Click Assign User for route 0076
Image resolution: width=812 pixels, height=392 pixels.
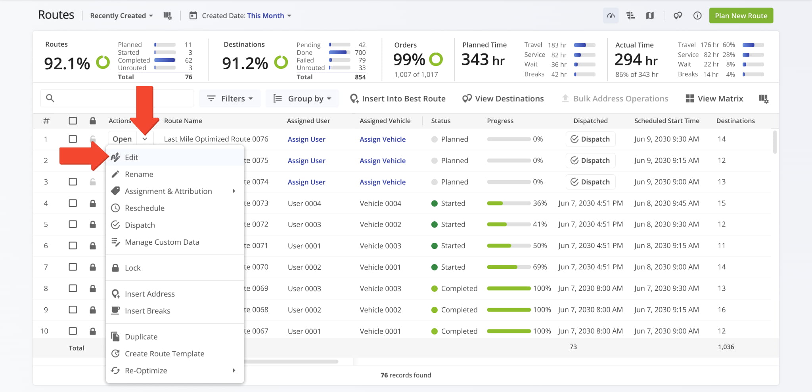pos(306,139)
